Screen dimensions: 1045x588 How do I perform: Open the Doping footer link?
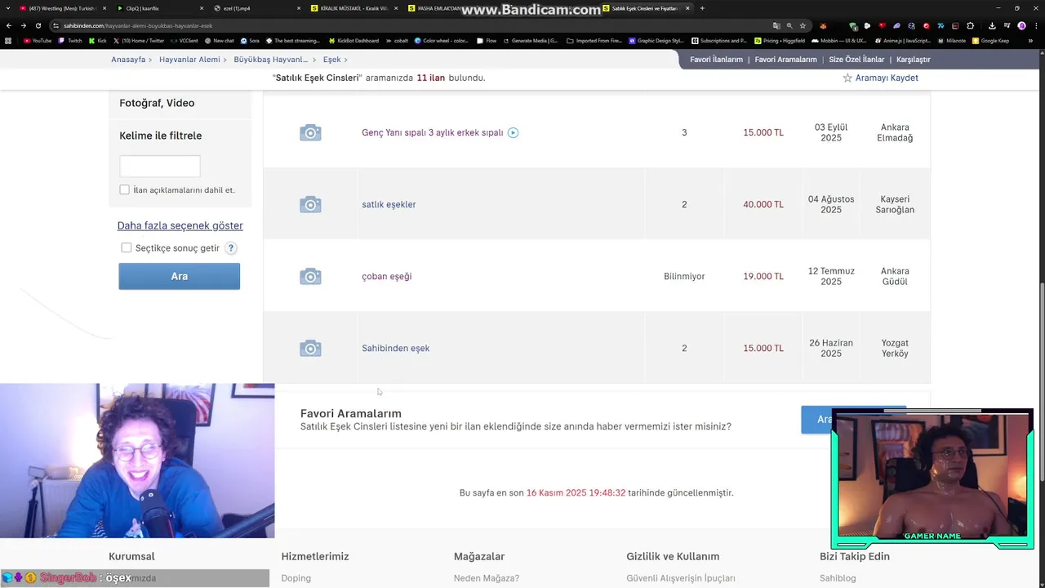(296, 578)
